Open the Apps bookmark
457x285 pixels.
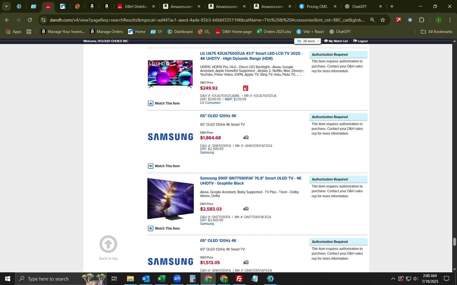pos(13,32)
